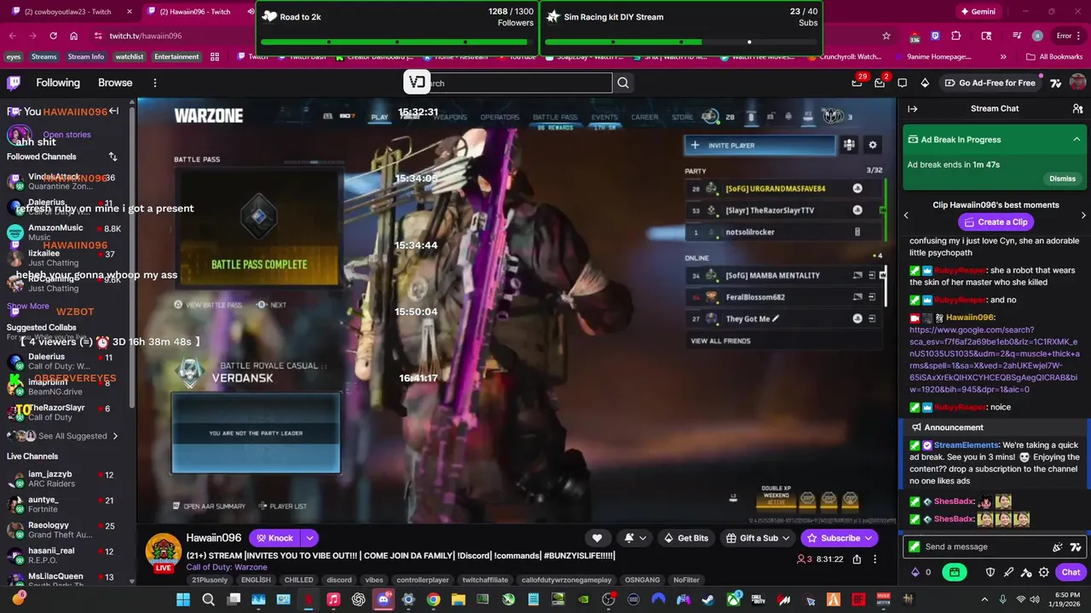Open Twitch notifications inbox with 29 badge

click(x=857, y=83)
